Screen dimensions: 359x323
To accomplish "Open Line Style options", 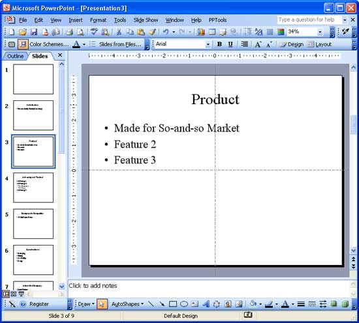I will (x=301, y=304).
